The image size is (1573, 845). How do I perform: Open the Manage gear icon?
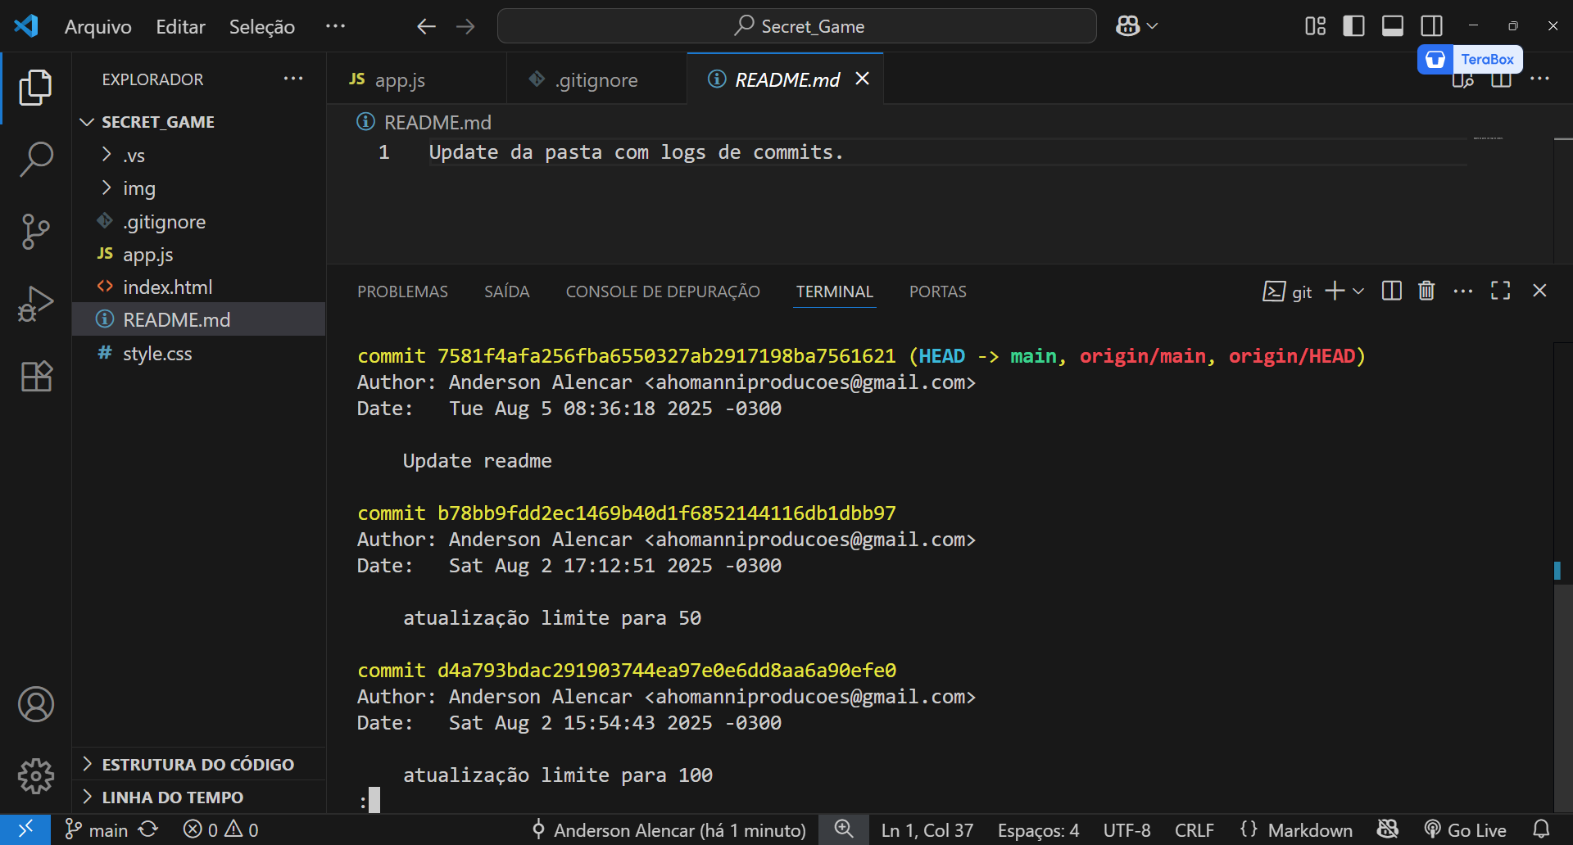click(x=35, y=775)
